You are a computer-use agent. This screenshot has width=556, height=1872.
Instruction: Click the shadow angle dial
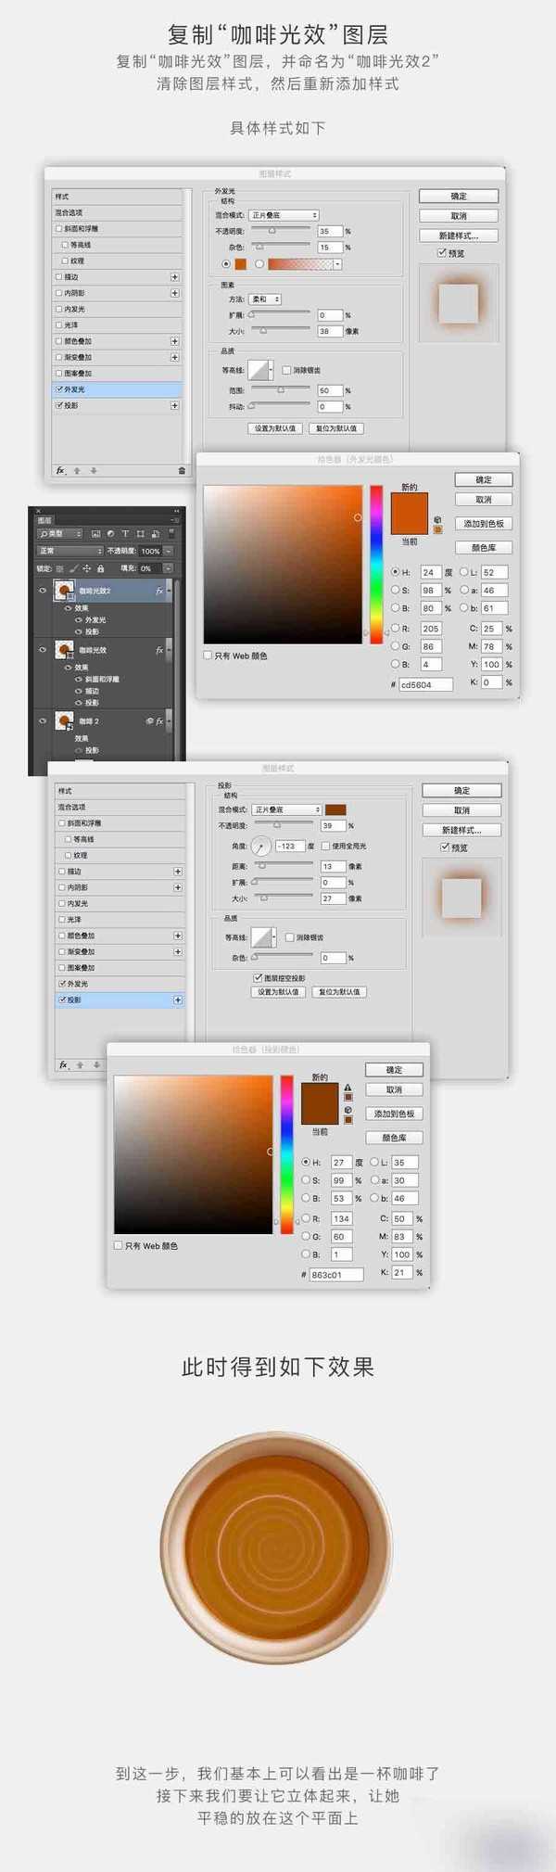[x=261, y=846]
